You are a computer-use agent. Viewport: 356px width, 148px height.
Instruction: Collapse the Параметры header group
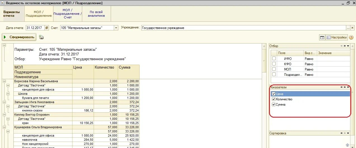pyautogui.click(x=4, y=45)
